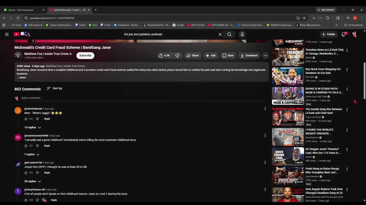Viewport: 366px width, 205px height.
Task: Open options for Key Glock video
Action: (347, 69)
